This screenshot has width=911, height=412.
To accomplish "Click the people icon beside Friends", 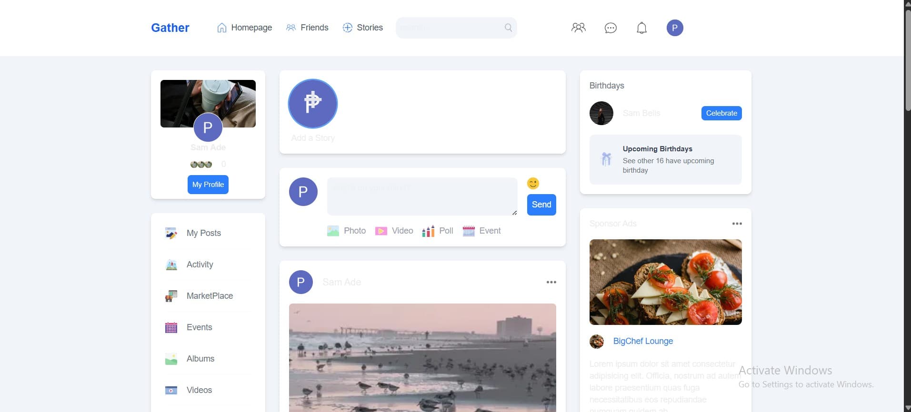I will click(291, 28).
